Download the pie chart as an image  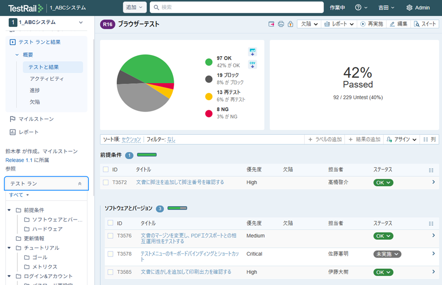pos(252,52)
